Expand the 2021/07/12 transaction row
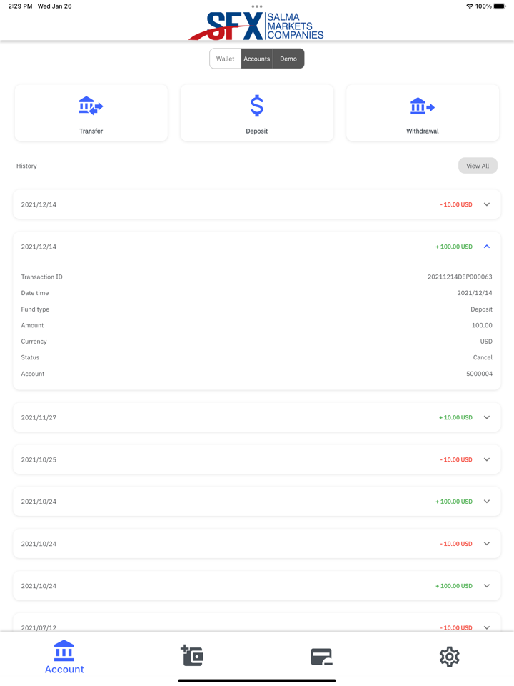 pyautogui.click(x=487, y=627)
